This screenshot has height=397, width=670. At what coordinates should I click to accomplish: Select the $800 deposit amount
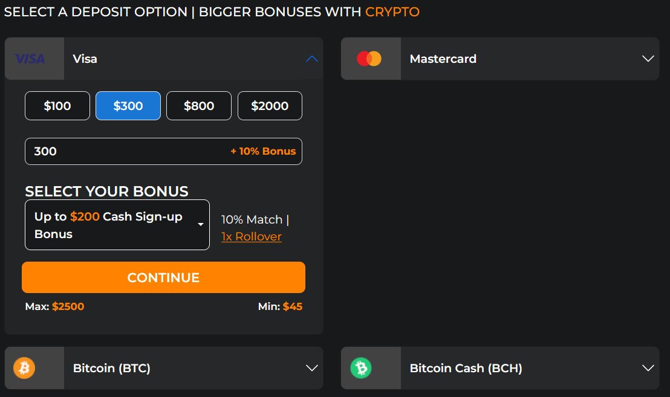pos(199,106)
